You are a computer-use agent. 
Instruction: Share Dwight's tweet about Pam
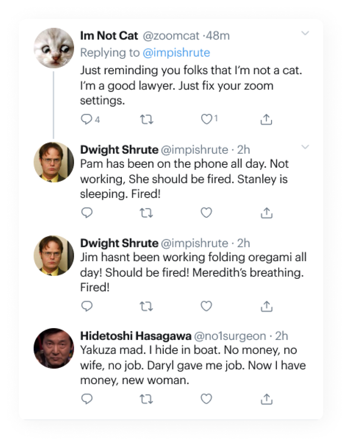point(267,213)
